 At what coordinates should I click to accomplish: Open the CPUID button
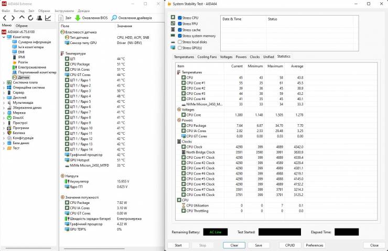point(290,245)
